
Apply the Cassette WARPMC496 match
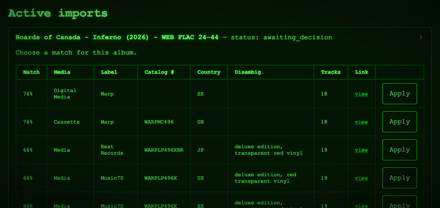tap(399, 122)
